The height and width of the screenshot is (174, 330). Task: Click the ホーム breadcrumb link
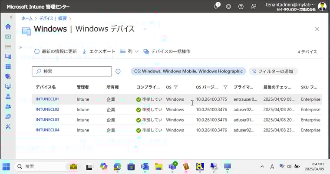coord(27,19)
